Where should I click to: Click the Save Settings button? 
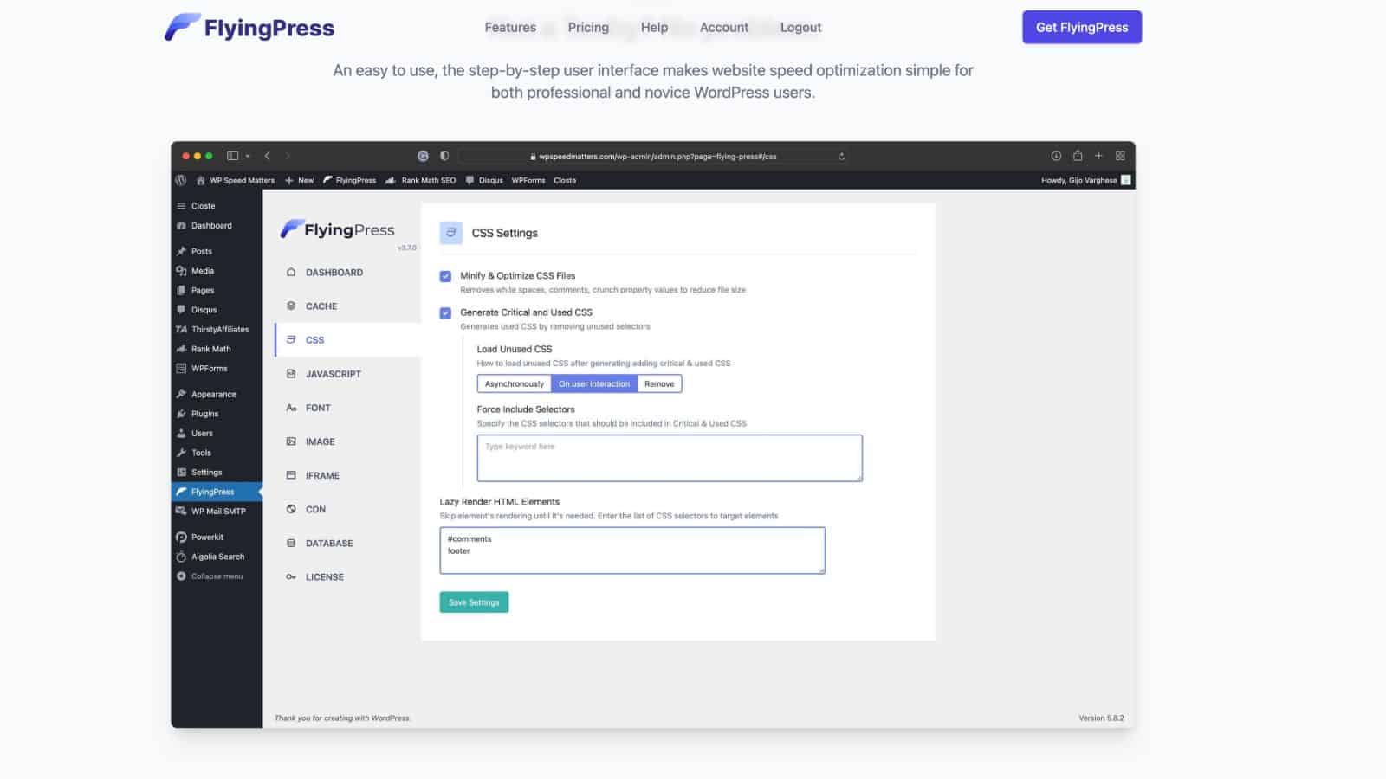click(x=474, y=602)
